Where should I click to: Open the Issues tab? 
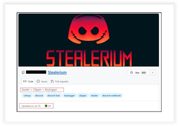tap(42, 81)
